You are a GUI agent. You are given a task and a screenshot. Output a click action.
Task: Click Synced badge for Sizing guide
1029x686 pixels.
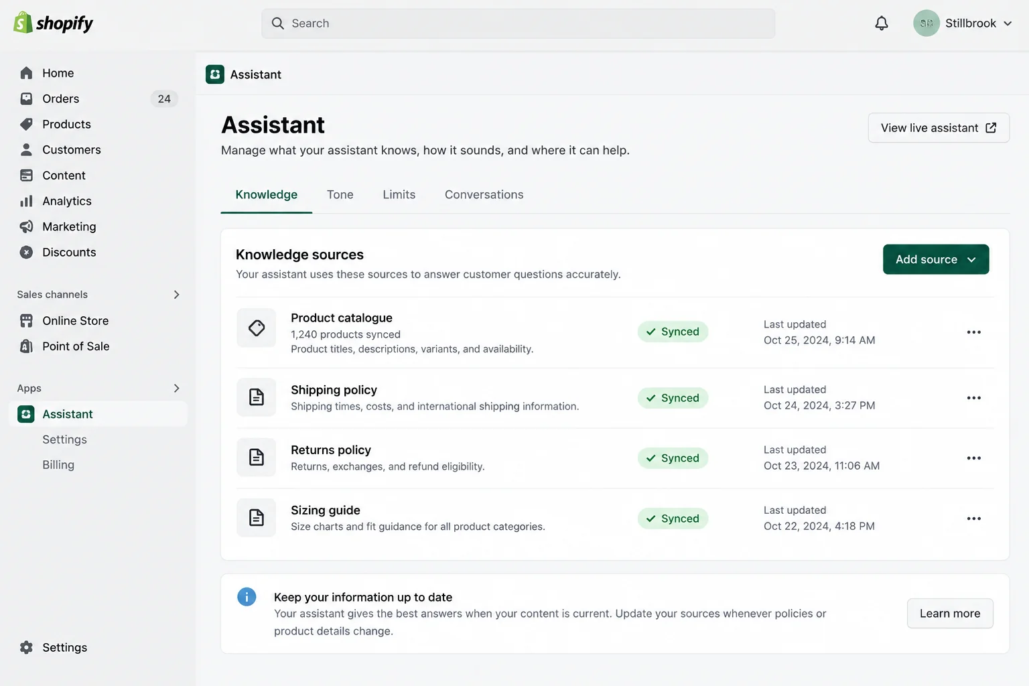(x=673, y=519)
